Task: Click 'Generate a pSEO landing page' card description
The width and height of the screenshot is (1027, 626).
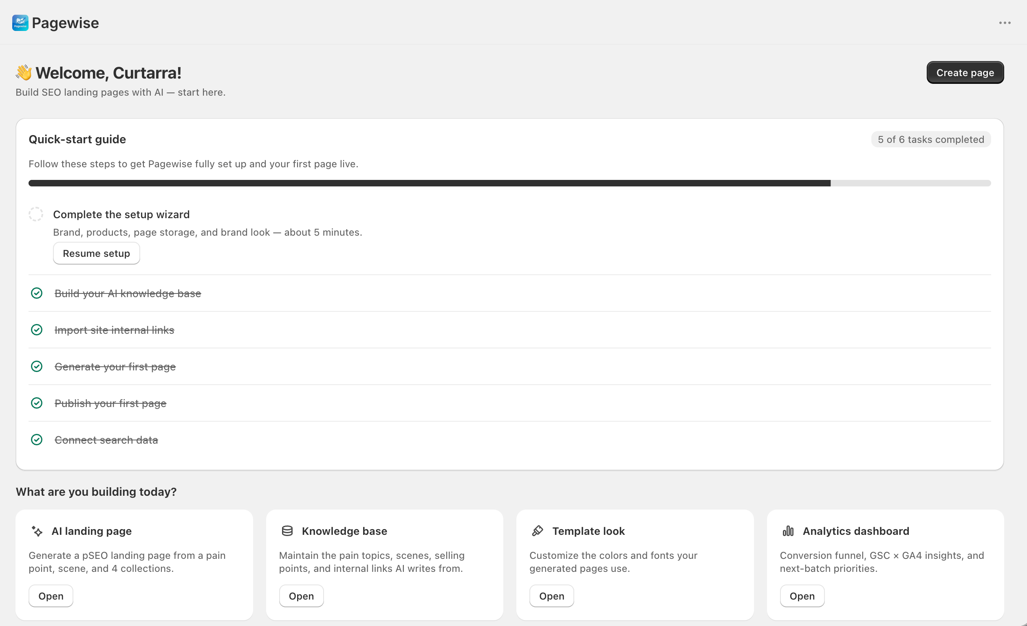Action: (127, 562)
